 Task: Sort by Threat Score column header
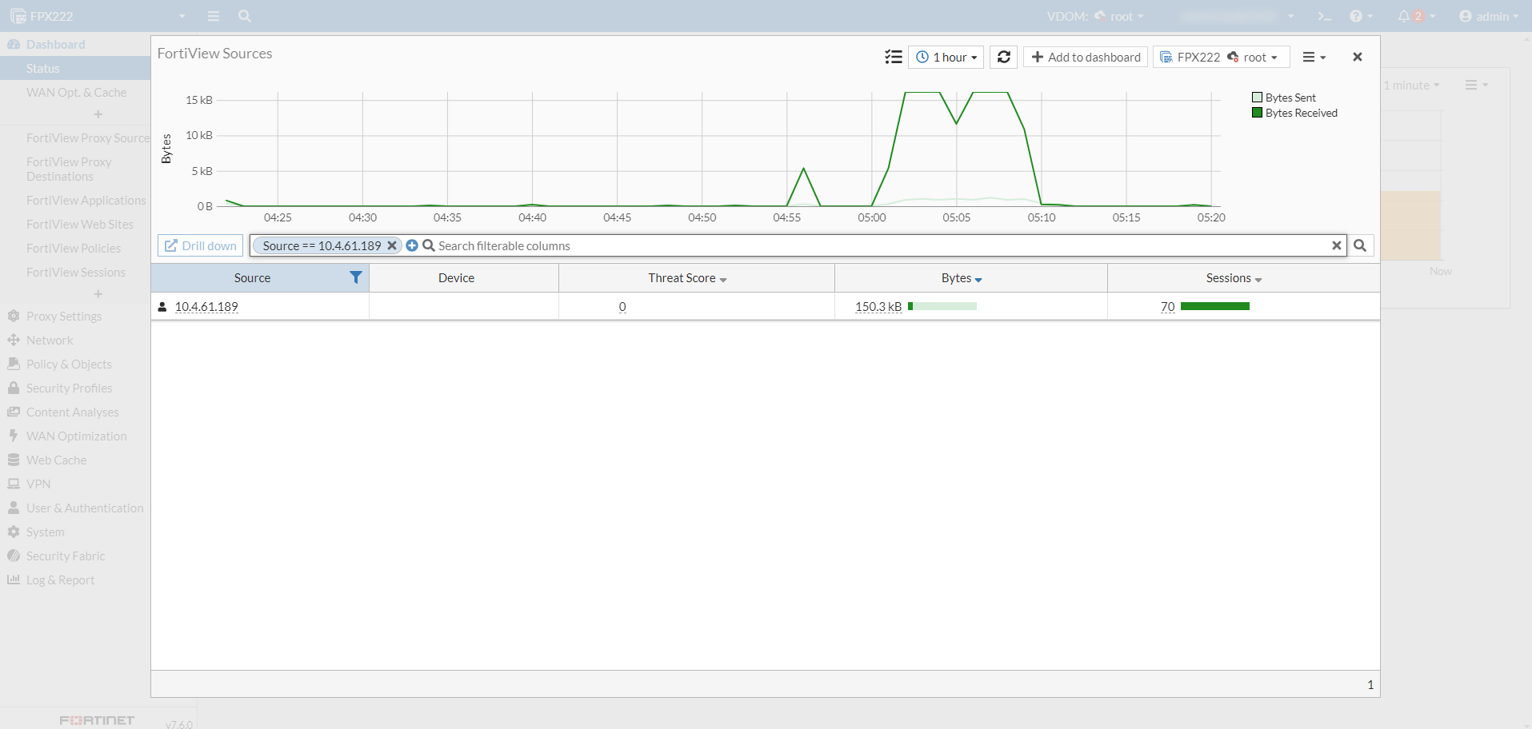(687, 278)
